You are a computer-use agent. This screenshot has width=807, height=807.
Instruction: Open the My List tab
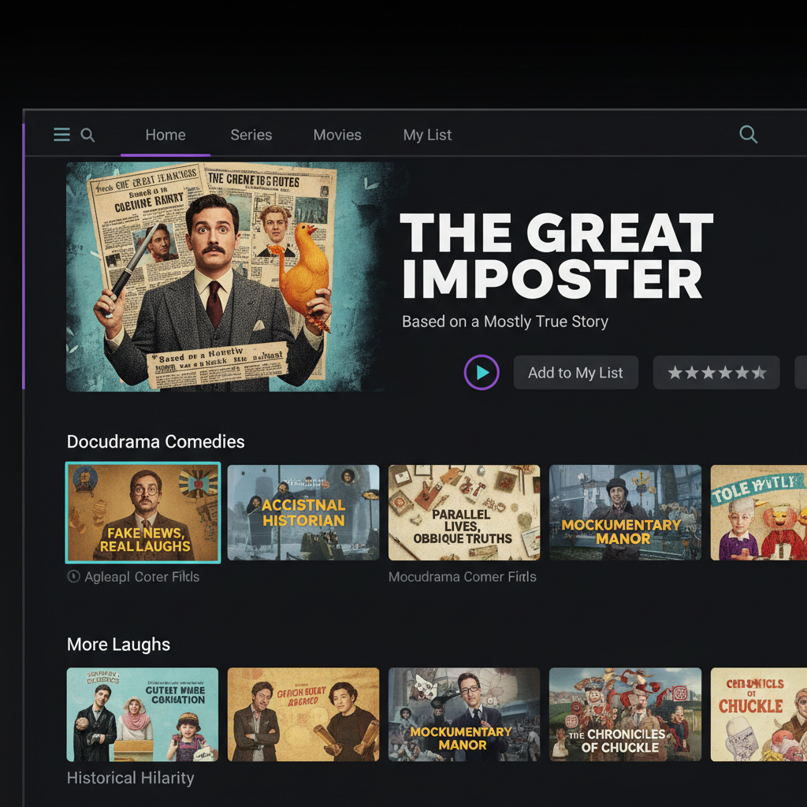click(x=427, y=135)
